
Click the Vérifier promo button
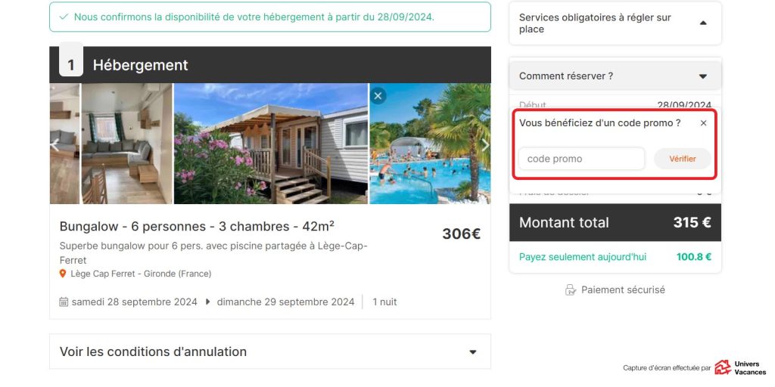click(683, 159)
